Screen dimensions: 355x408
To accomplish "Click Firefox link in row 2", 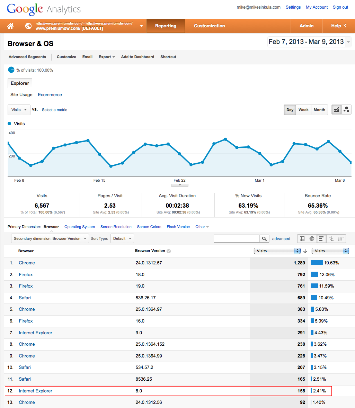I will [x=26, y=274].
